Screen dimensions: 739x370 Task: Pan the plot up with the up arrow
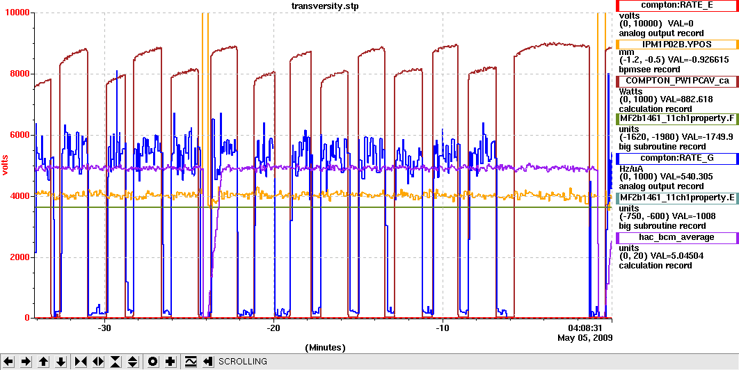click(x=43, y=362)
